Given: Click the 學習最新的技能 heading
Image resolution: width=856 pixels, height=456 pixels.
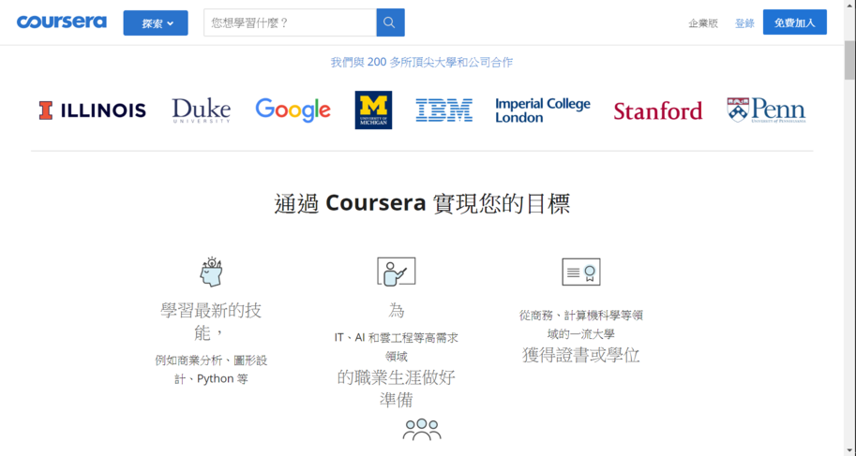Looking at the screenshot, I should tap(211, 321).
